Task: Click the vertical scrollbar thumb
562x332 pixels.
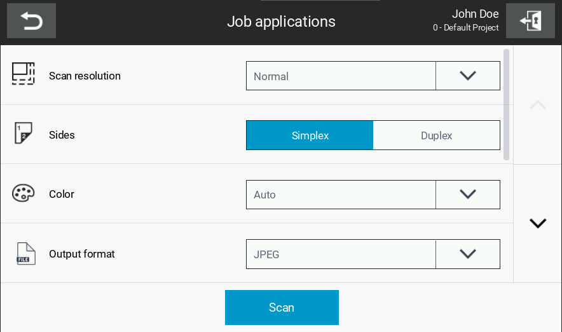Action: [506, 104]
